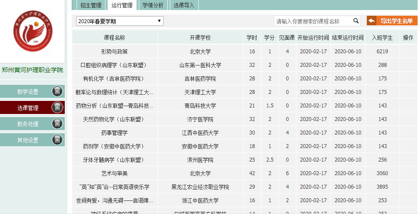The image size is (418, 214).
Task: Click the search magnifier icon
Action: [x=356, y=21]
